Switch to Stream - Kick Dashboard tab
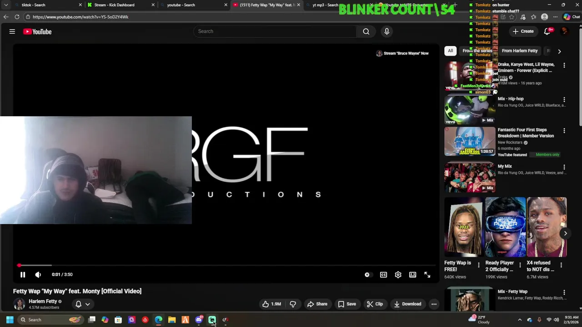 click(121, 5)
